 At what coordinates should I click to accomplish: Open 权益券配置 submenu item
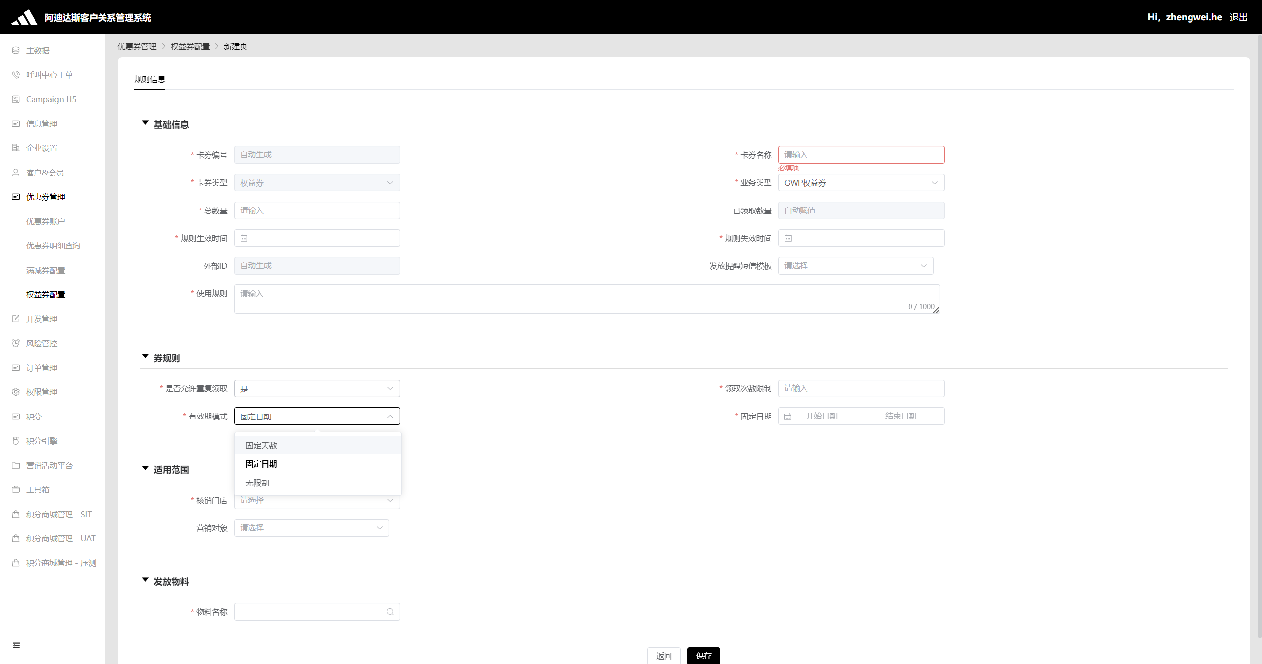pos(45,294)
